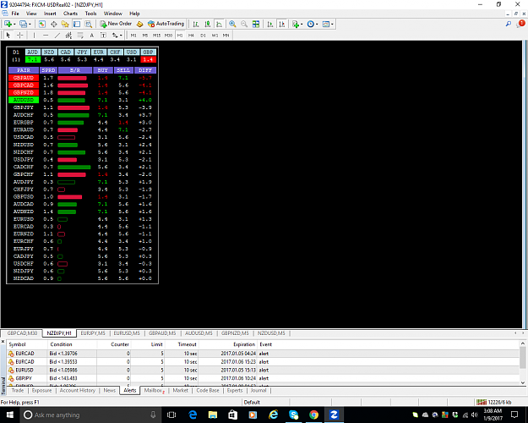Zoom in on the chart
528x423 pixels.
tap(232, 24)
